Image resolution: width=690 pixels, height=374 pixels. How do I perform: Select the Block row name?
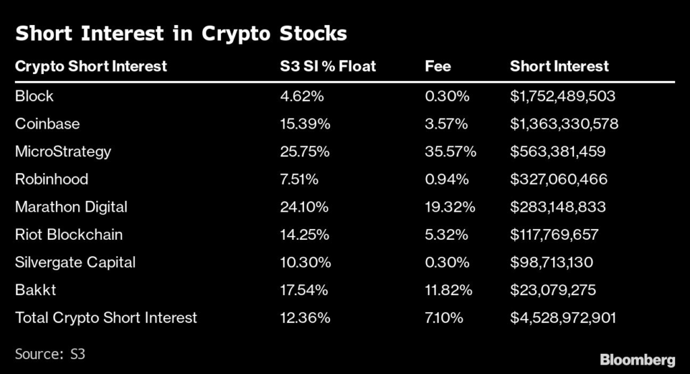34,96
